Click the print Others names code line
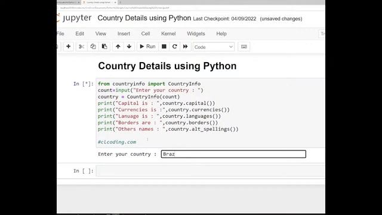The width and height of the screenshot is (382, 215). click(x=168, y=129)
